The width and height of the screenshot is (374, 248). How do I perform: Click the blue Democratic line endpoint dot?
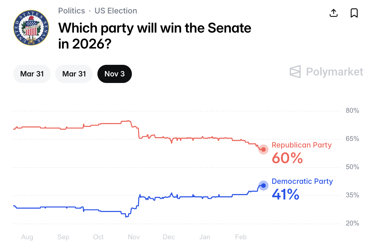(x=263, y=186)
